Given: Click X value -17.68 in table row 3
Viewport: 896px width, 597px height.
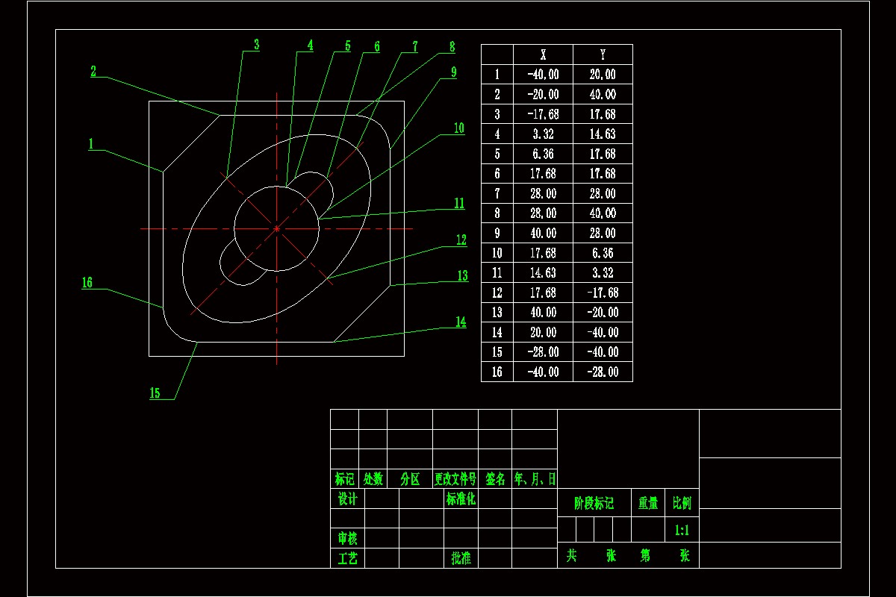Looking at the screenshot, I should 543,114.
